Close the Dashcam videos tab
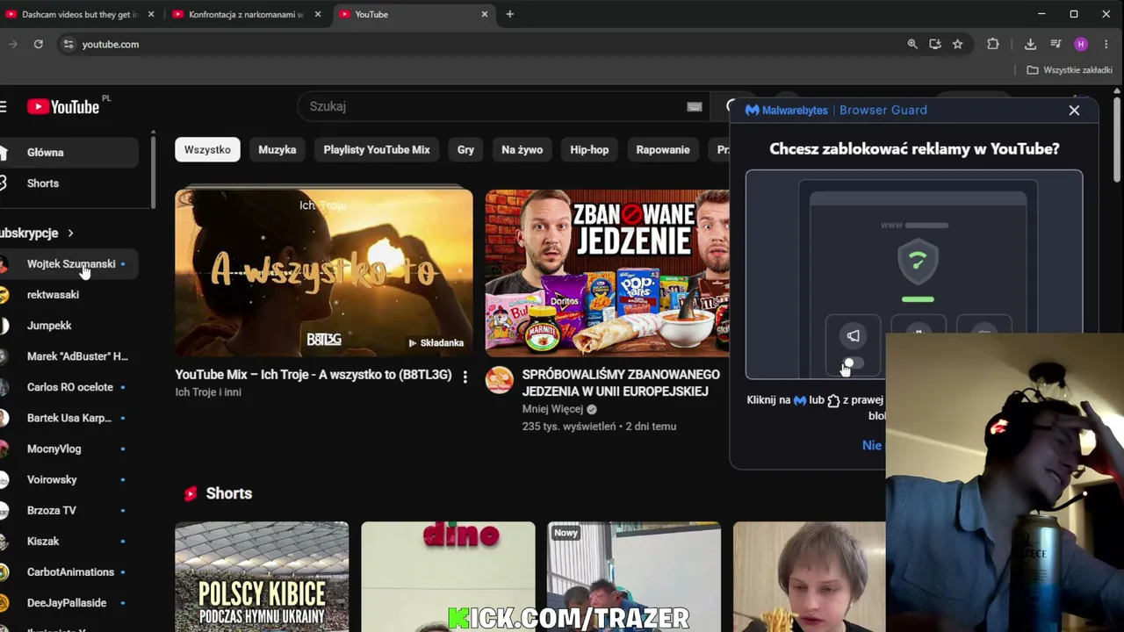Image resolution: width=1124 pixels, height=632 pixels. point(151,14)
